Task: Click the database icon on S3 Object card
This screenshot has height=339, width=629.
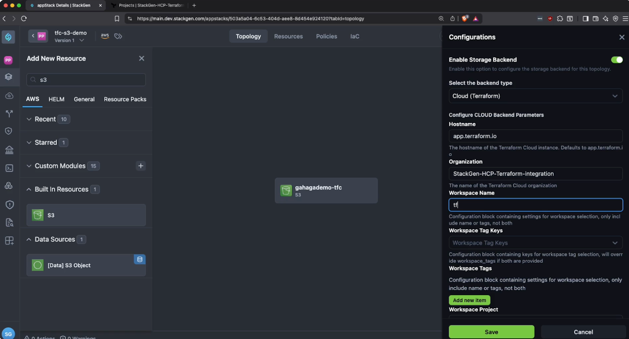Action: [x=140, y=259]
